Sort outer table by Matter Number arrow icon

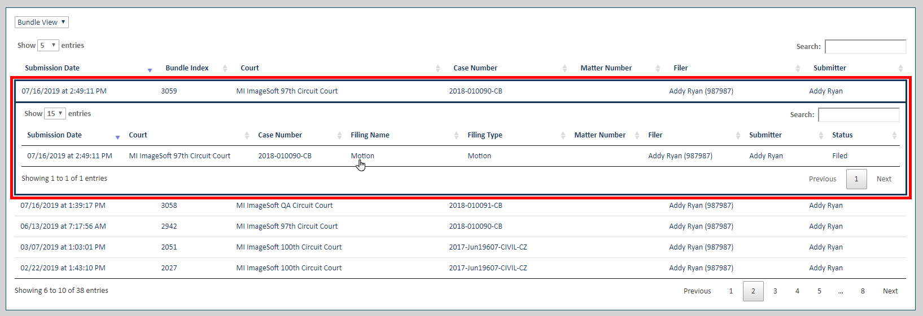[658, 68]
